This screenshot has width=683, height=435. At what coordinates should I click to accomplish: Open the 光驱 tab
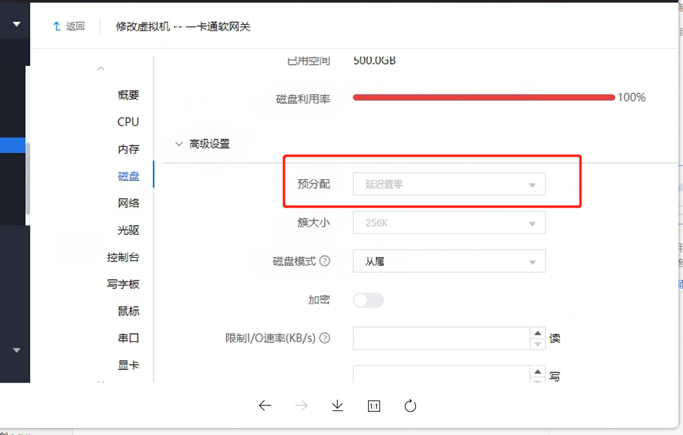[128, 231]
